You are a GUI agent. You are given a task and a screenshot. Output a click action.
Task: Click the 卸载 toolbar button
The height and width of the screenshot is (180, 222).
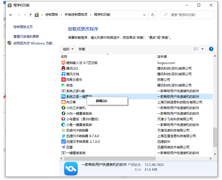82,49
